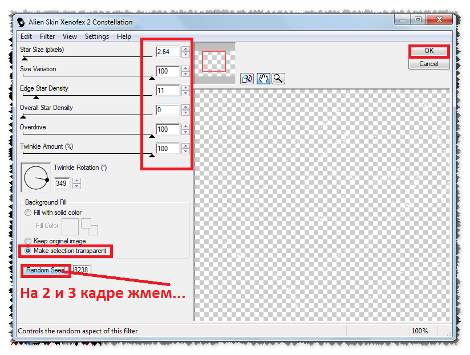The width and height of the screenshot is (470, 355).
Task: Increase Star Size with up arrow
Action: [185, 50]
